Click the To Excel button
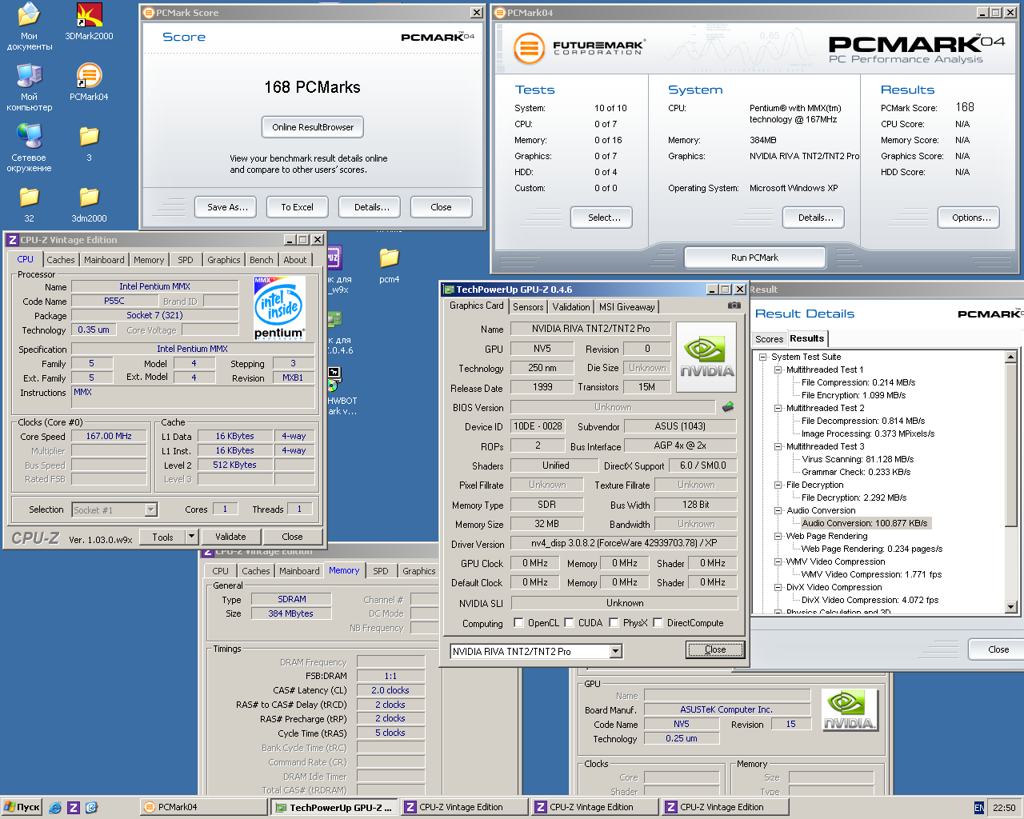This screenshot has width=1024, height=819. 297,207
